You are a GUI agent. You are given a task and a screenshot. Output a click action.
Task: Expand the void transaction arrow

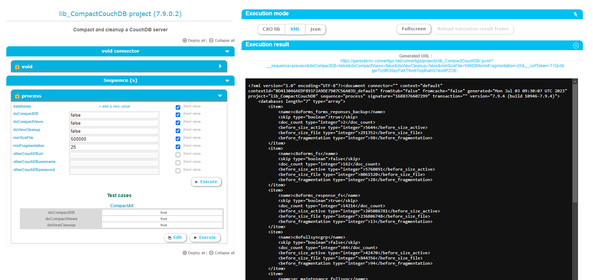click(220, 66)
